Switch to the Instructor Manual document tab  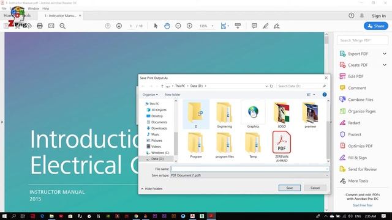point(60,15)
